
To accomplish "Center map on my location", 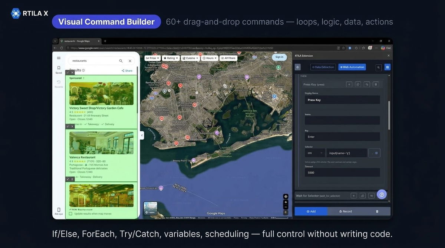I will pyautogui.click(x=286, y=196).
